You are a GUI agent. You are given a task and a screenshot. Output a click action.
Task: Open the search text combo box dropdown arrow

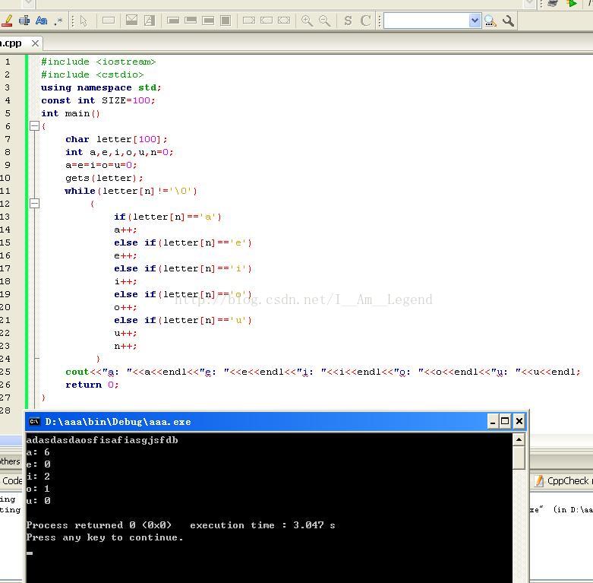(x=475, y=21)
